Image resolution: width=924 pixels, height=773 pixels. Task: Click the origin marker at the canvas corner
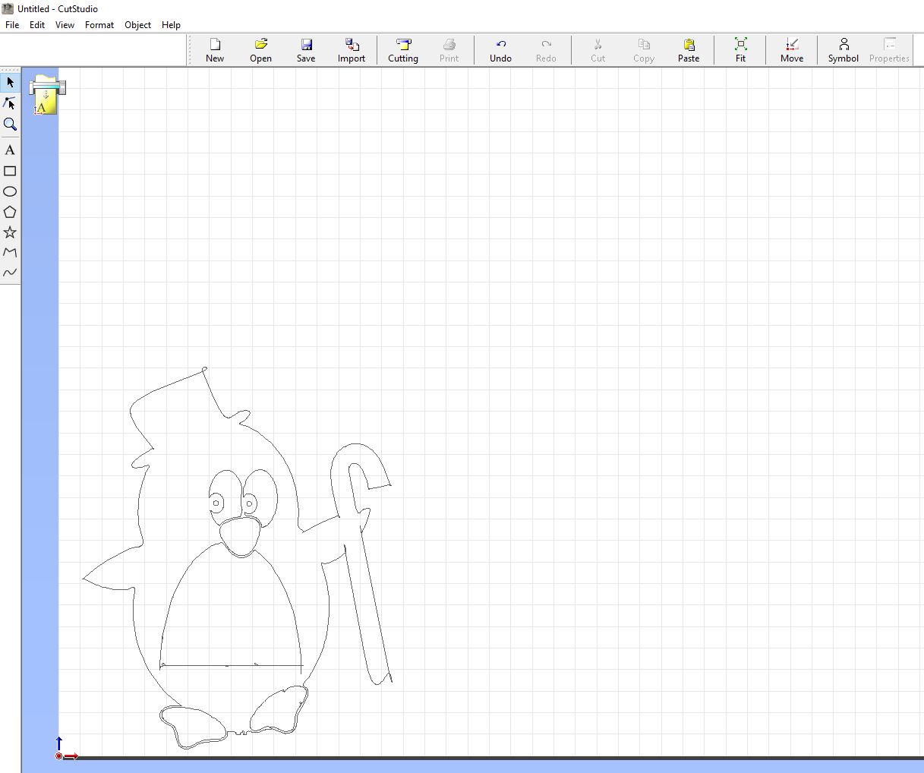(59, 756)
